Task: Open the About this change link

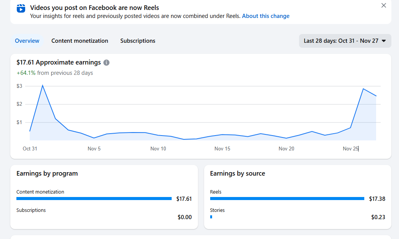Action: point(265,16)
